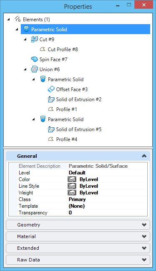The height and width of the screenshot is (271, 156).
Task: Click the ByLevel icon in Line Style row
Action: click(72, 186)
